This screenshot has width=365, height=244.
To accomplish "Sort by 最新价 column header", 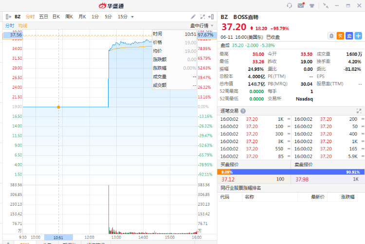I will click(x=318, y=197).
